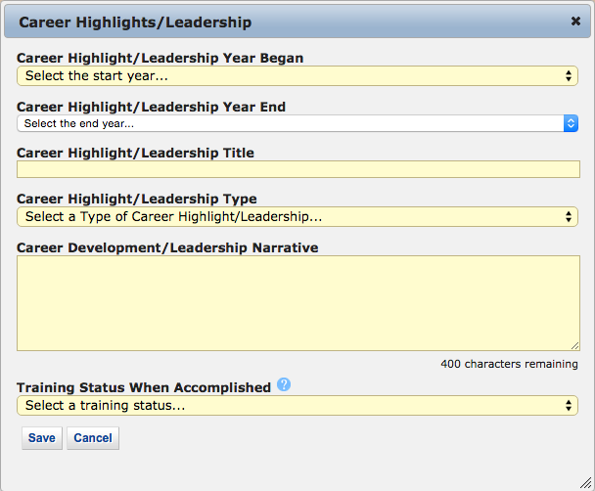
Task: Click the 'Career Highlight/Leadership Year Began' label
Action: click(x=160, y=58)
